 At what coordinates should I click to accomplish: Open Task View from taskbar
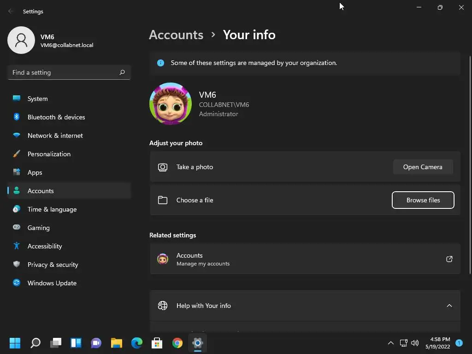click(x=56, y=343)
